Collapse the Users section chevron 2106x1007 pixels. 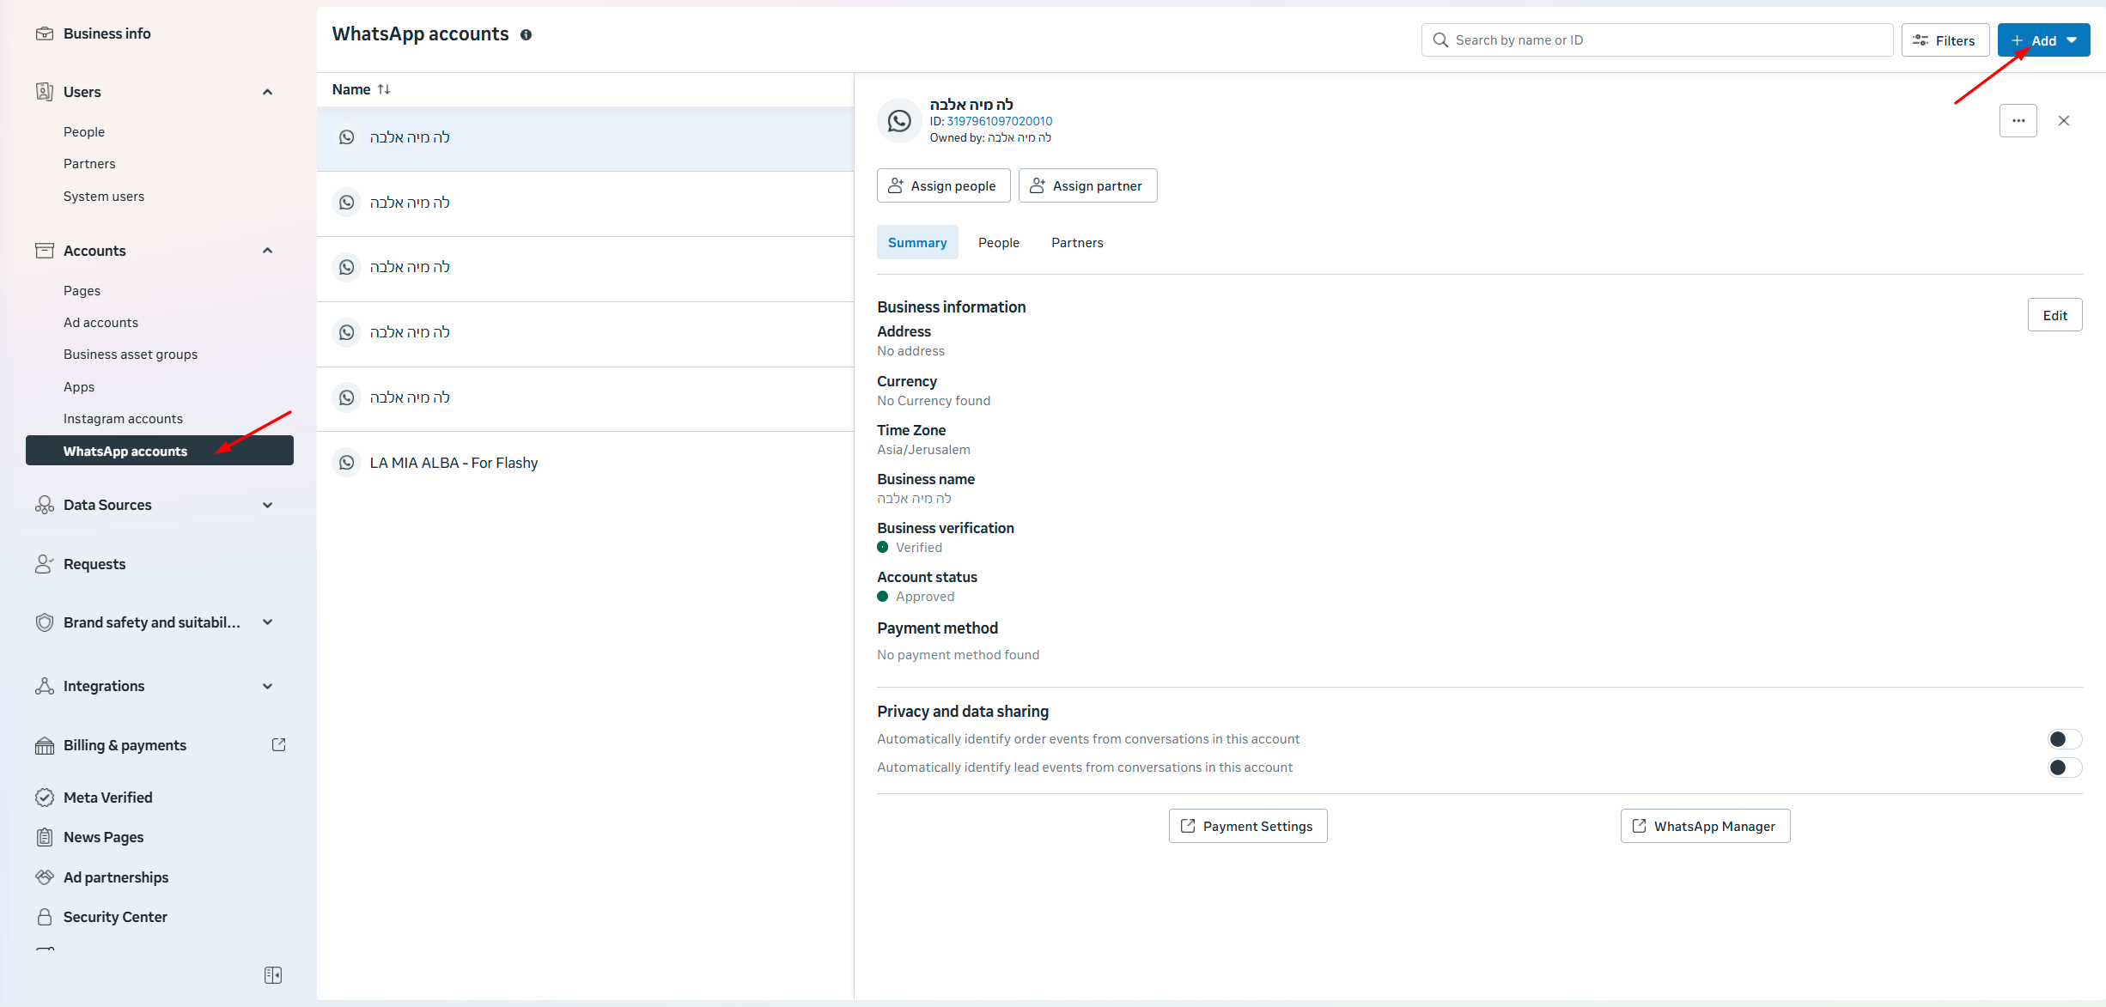(267, 92)
